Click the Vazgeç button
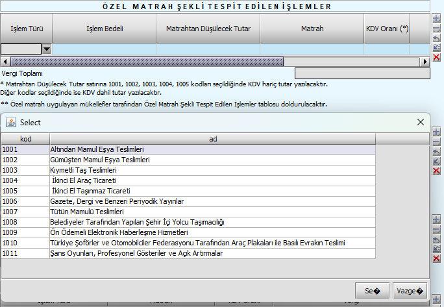This screenshot has height=307, width=444. (x=410, y=291)
